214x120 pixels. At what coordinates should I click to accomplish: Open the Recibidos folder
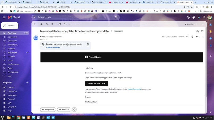coord(15,33)
